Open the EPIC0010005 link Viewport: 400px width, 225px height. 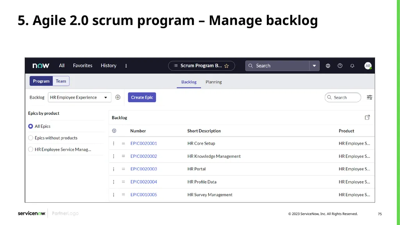click(x=144, y=195)
